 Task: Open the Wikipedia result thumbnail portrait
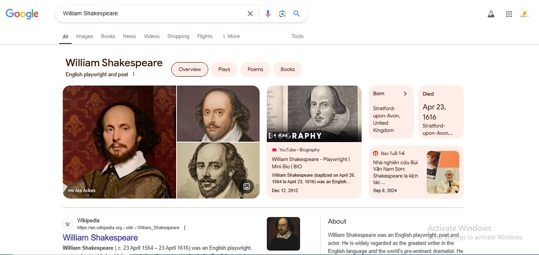point(283,233)
